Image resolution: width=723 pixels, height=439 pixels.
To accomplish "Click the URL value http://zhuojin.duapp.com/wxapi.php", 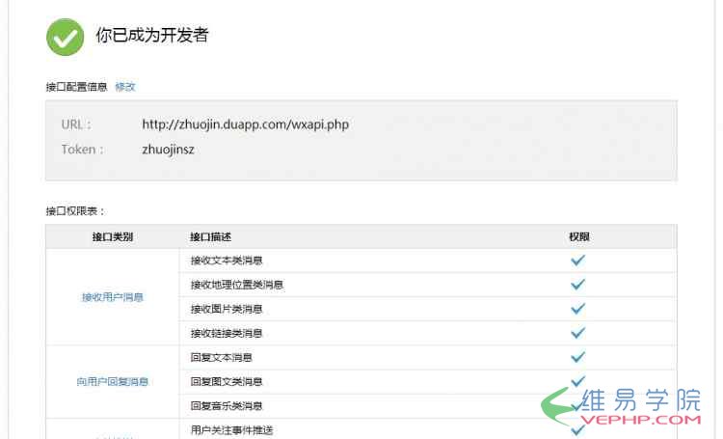I will 245,124.
